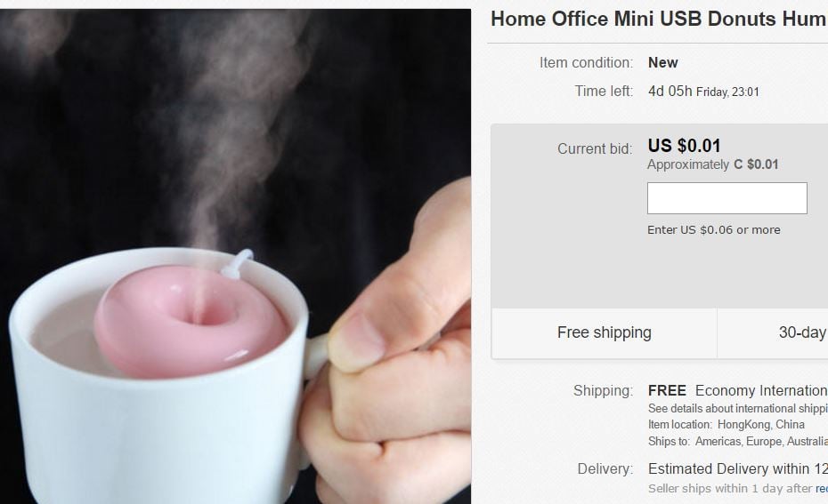Click the FREE Economy International shipping text
The width and height of the screenshot is (828, 504).
coord(738,390)
